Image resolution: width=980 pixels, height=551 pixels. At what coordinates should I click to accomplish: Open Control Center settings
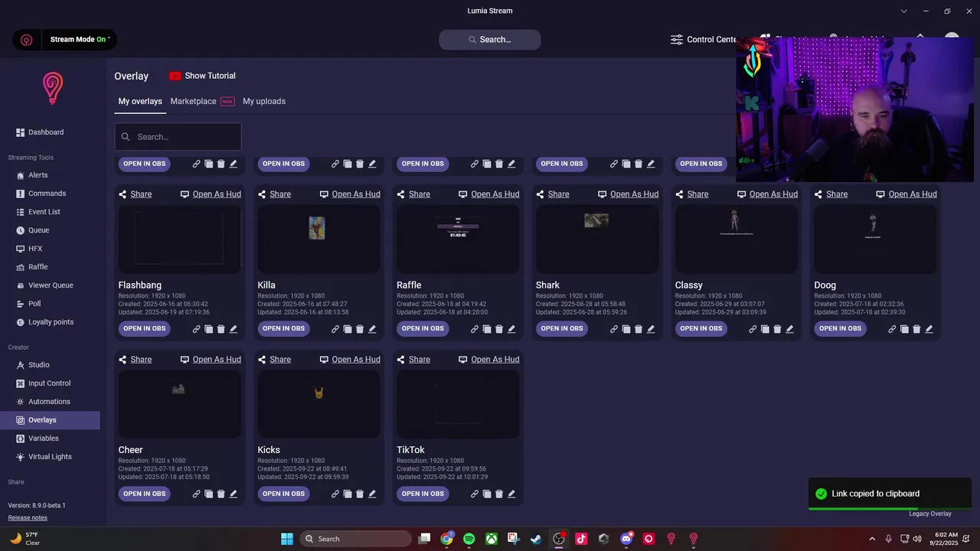click(703, 40)
